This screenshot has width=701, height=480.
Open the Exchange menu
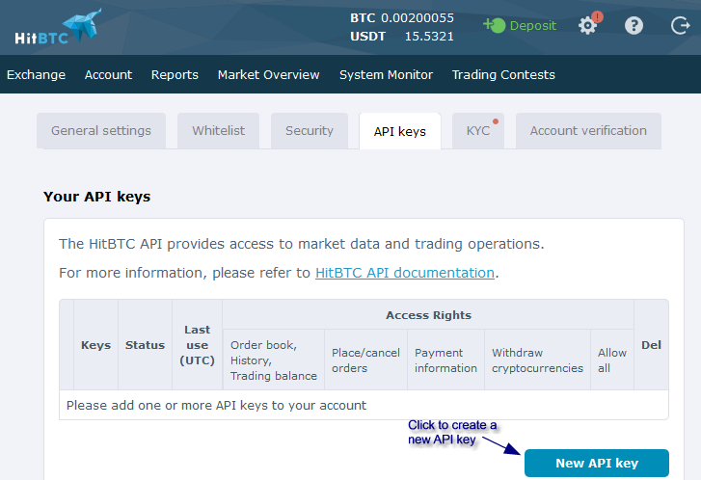click(x=37, y=74)
